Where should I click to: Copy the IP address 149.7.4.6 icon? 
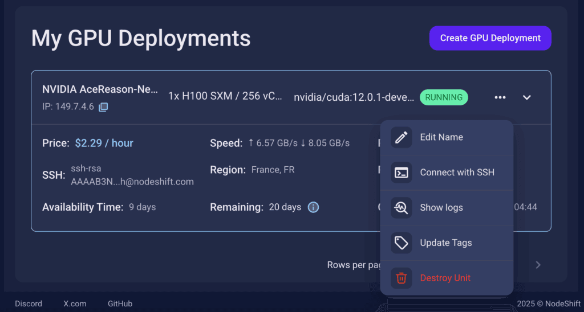pos(103,107)
